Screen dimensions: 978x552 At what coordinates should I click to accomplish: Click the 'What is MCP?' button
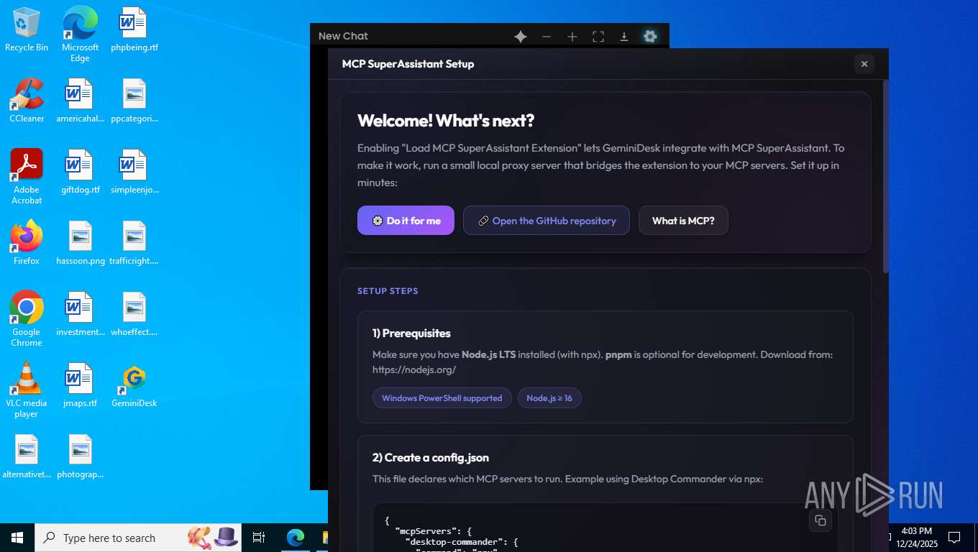(683, 221)
